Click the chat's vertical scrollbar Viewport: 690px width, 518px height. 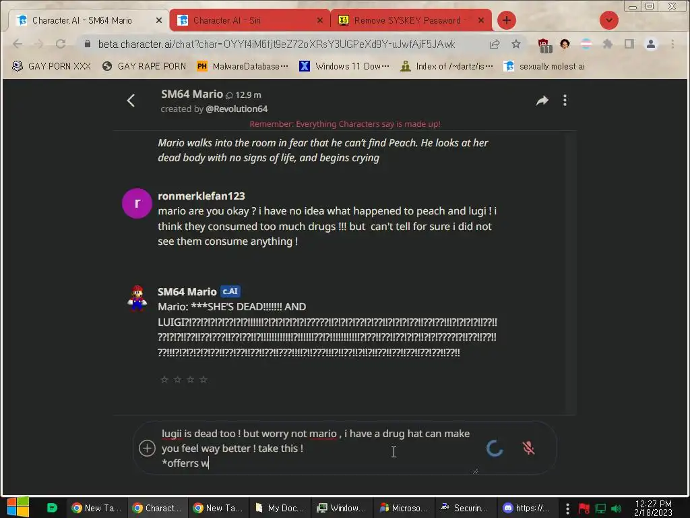pos(570,273)
